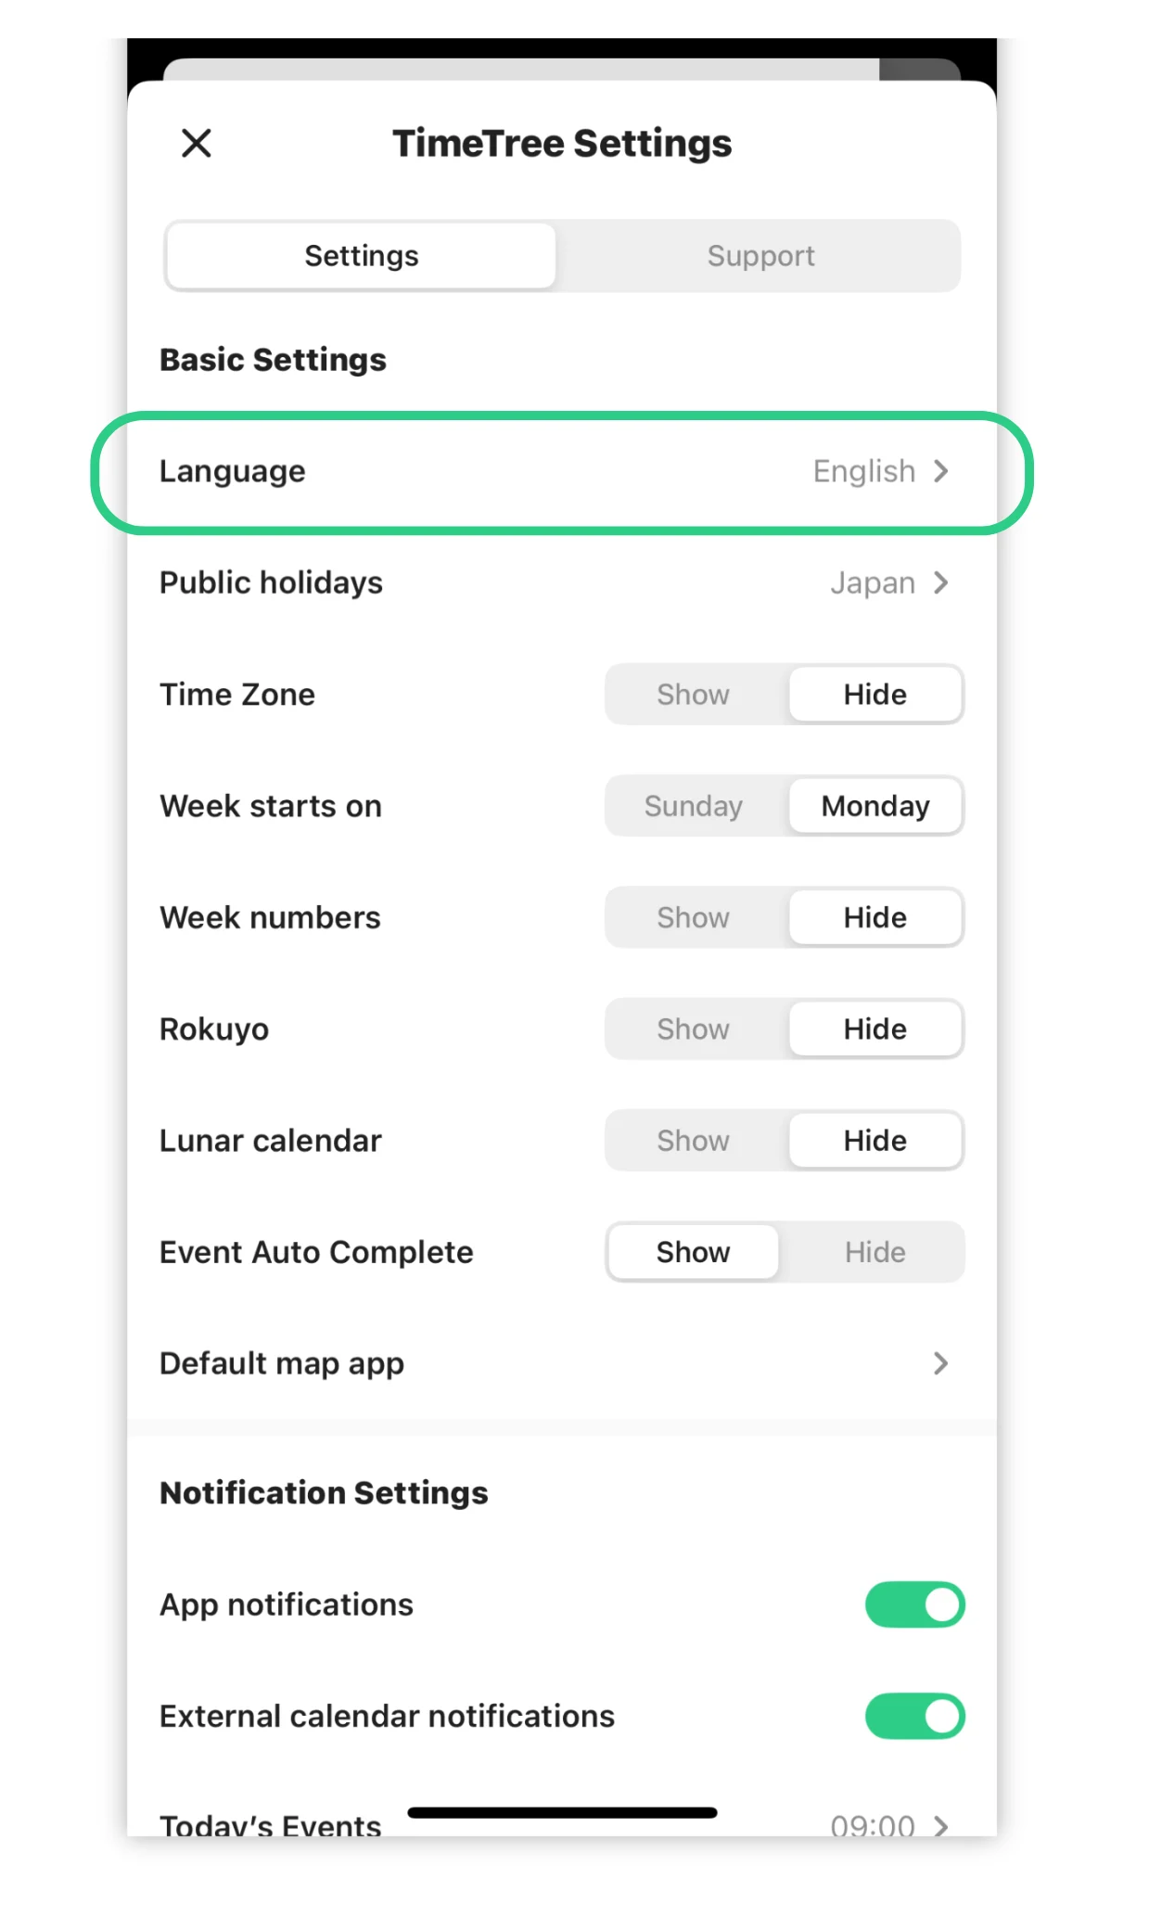Switch to the Support tab

tap(760, 256)
